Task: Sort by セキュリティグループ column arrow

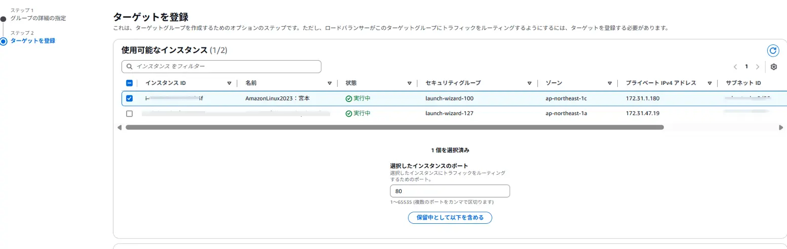Action: pos(529,83)
